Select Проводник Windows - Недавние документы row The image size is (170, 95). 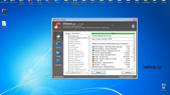(x=112, y=51)
